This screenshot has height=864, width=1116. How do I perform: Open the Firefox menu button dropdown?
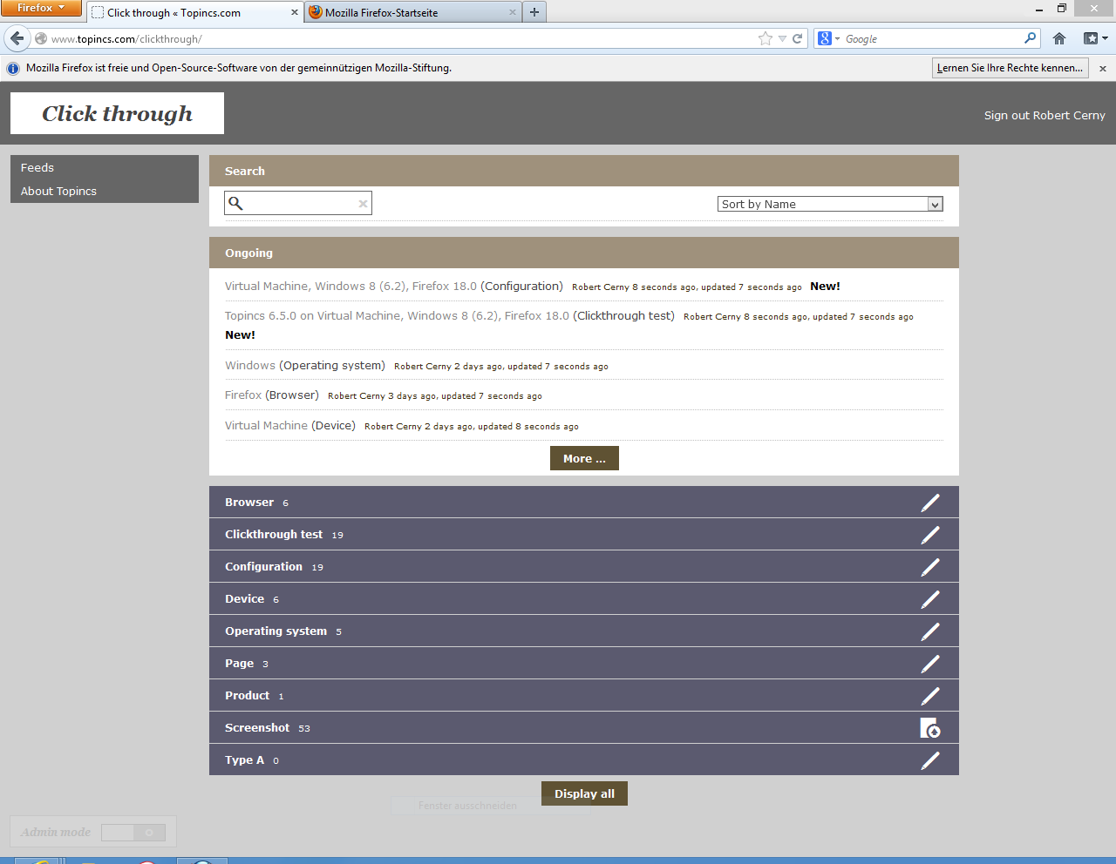coord(41,8)
